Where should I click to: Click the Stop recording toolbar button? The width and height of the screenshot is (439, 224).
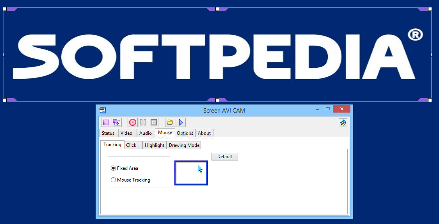[153, 122]
